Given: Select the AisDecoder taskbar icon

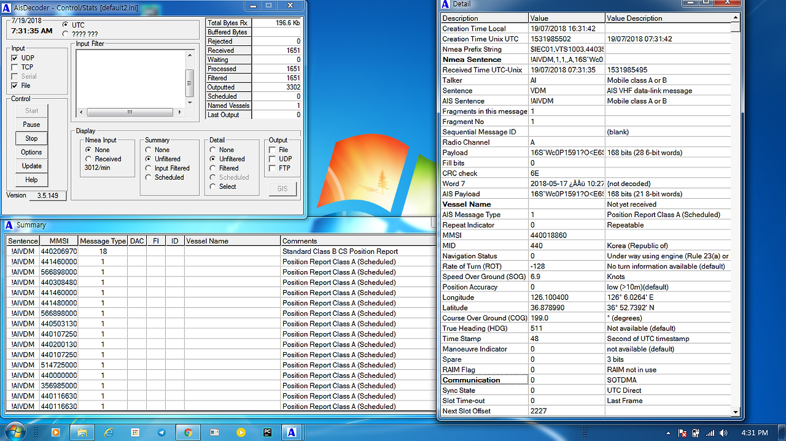Looking at the screenshot, I should 292,432.
